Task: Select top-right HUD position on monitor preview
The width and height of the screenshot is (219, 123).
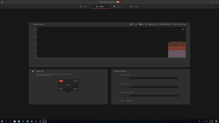Action: (x=76, y=81)
